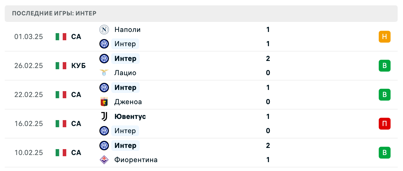
Task: Click the date 16.02.25
Action: pyautogui.click(x=28, y=124)
